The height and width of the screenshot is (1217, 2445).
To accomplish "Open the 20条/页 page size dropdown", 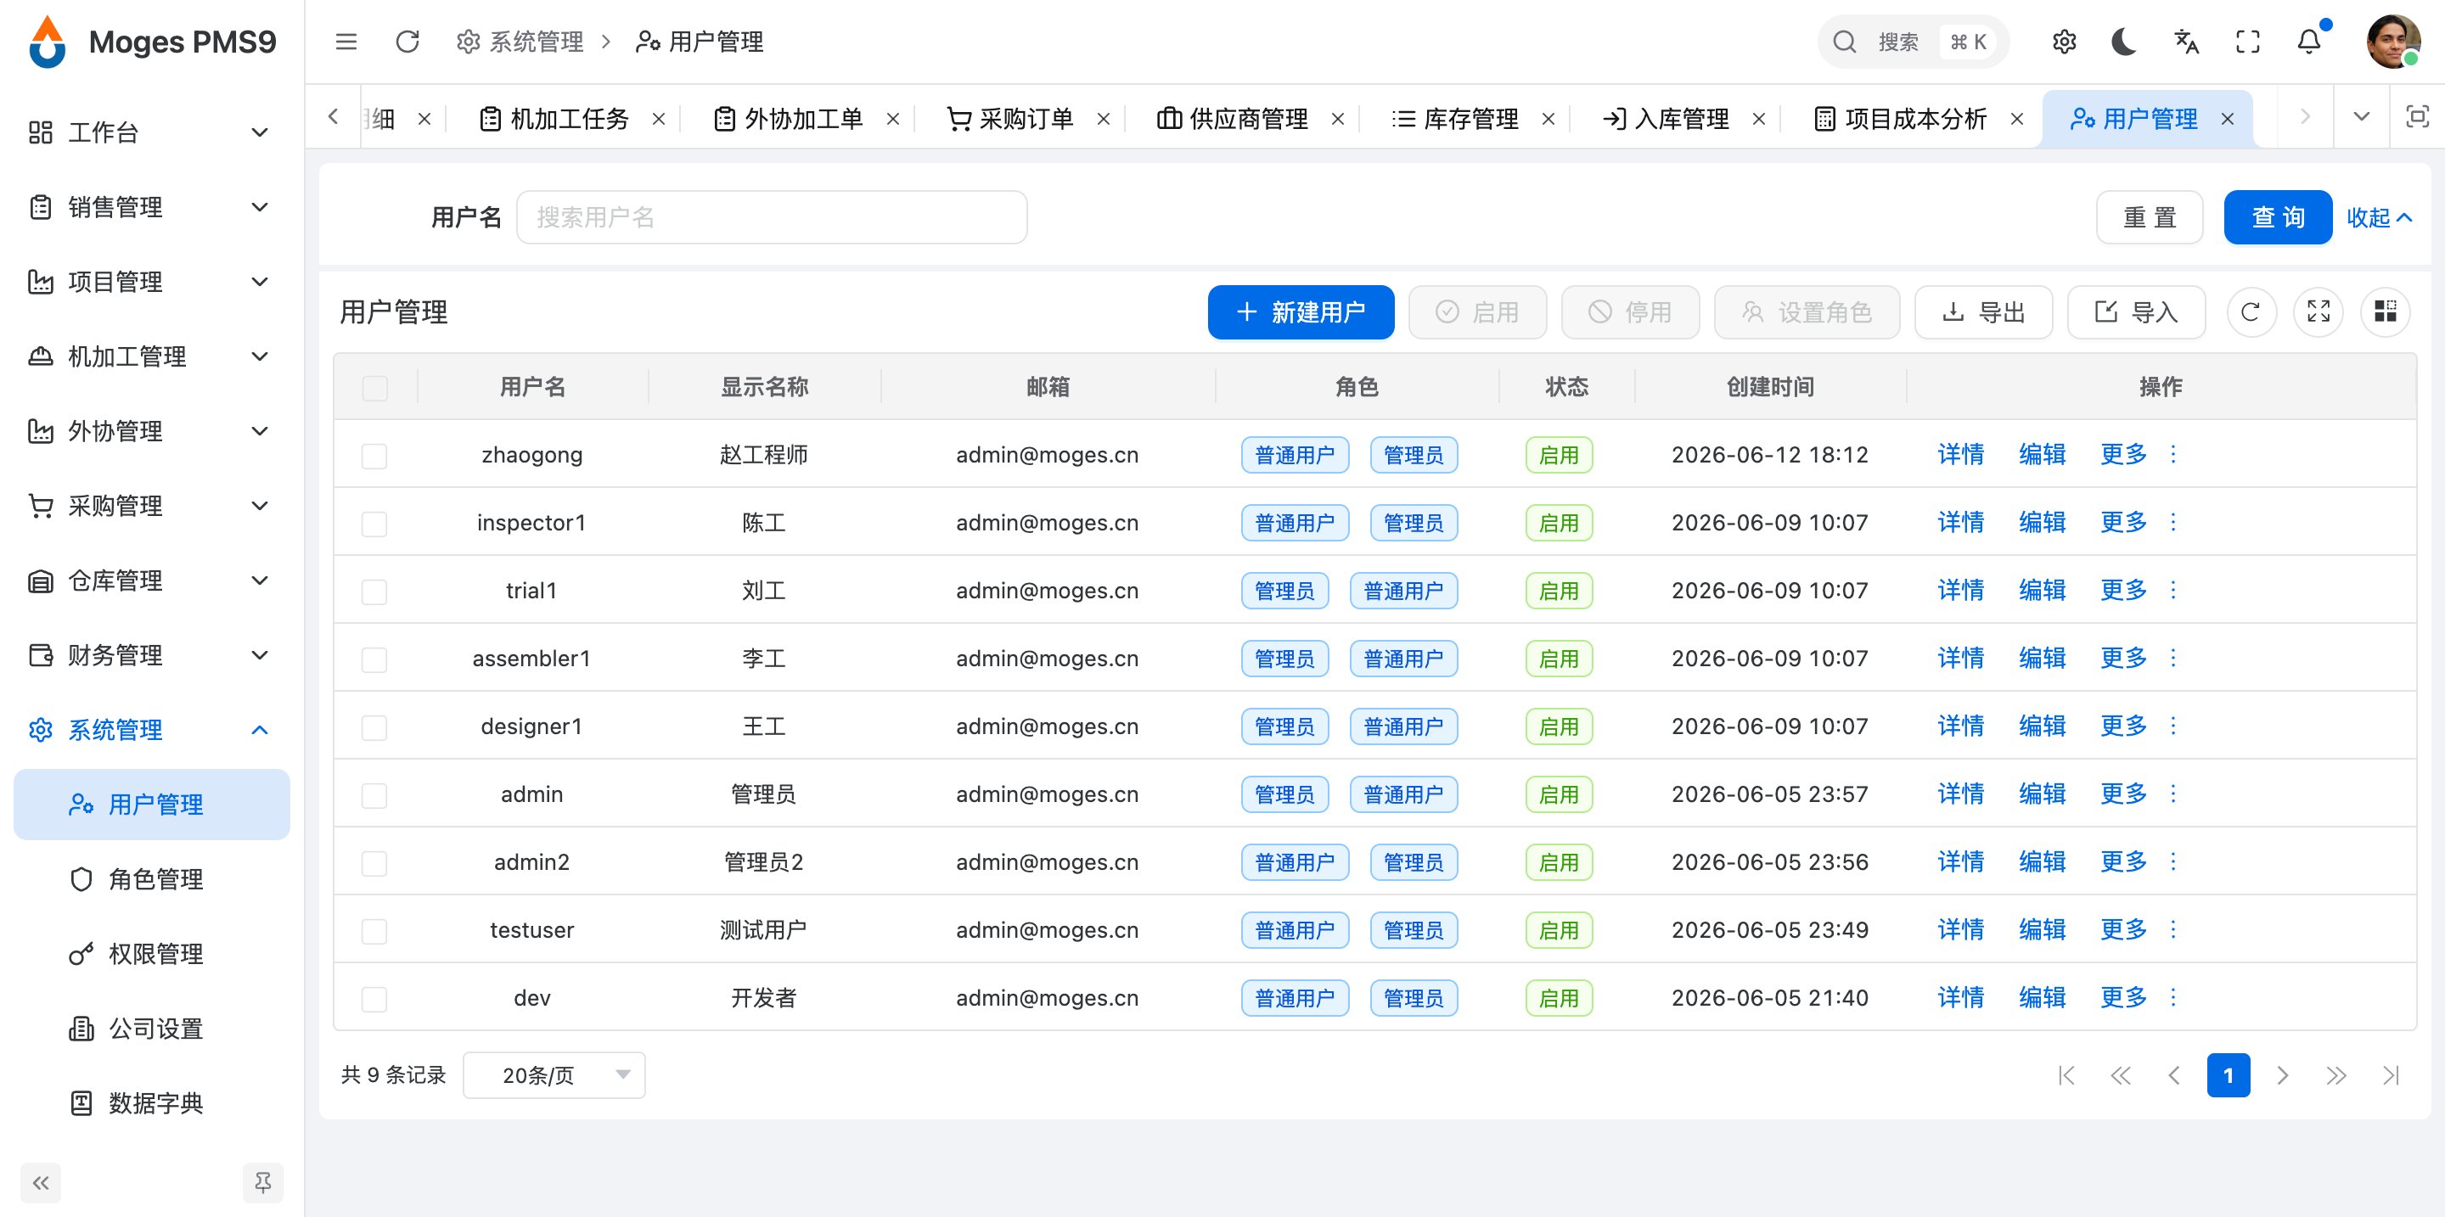I will coord(554,1074).
